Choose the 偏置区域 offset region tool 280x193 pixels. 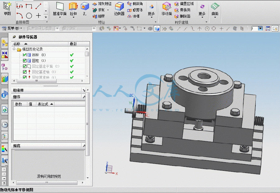coord(184,4)
